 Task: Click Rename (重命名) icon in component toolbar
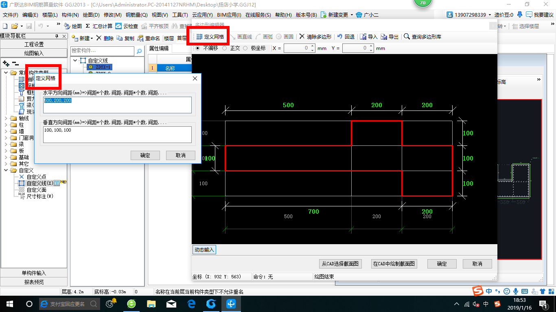[x=140, y=38]
